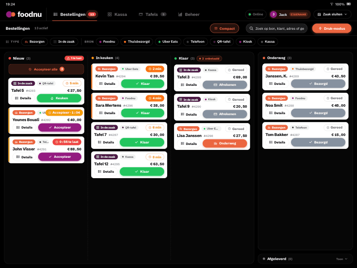This screenshot has height=268, width=357.
Task: Click the 1 te laat warning badge
Action: (74, 59)
